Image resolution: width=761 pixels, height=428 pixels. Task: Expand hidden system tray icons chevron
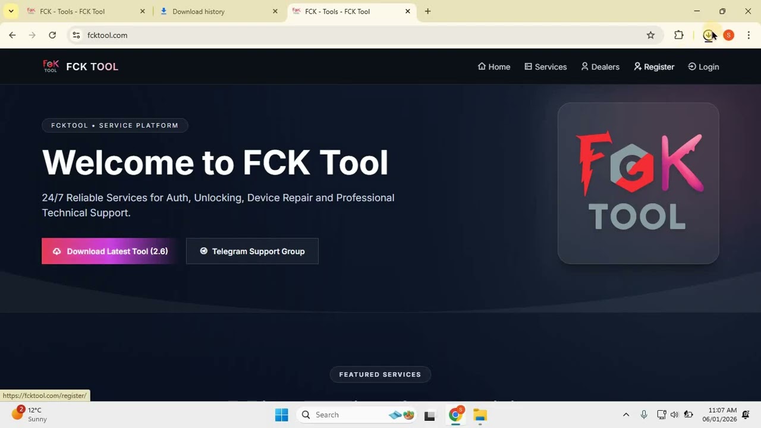pyautogui.click(x=625, y=415)
